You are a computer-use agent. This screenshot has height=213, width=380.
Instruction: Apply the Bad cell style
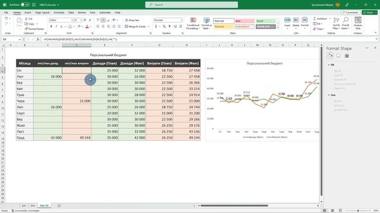(x=245, y=21)
